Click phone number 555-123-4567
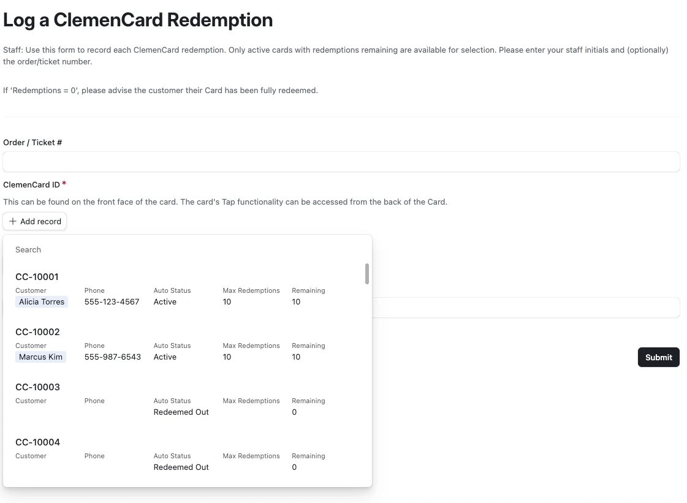The width and height of the screenshot is (687, 503). [x=112, y=301]
